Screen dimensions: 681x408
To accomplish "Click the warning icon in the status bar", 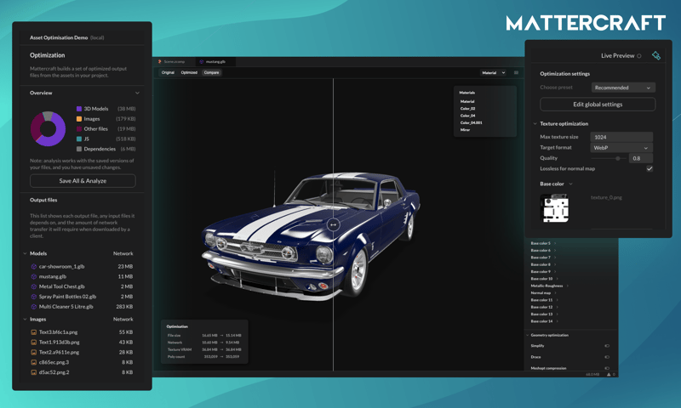I will click(x=609, y=374).
